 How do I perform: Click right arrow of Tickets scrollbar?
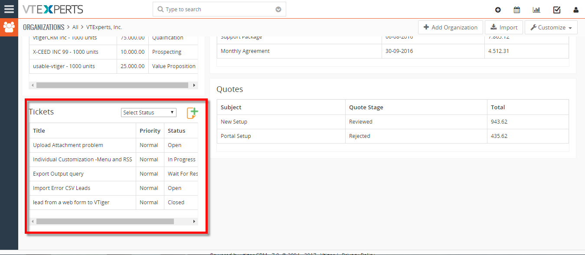click(194, 222)
